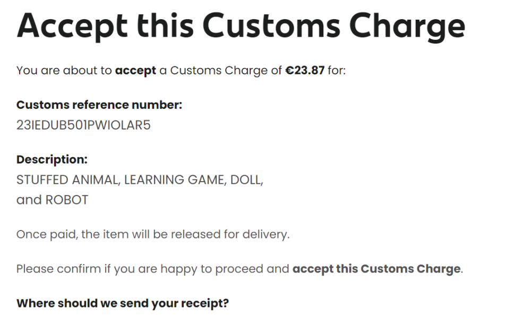Click the bold word "accept" in the first sentence
Viewport: 531px width, 324px height.
click(x=135, y=71)
